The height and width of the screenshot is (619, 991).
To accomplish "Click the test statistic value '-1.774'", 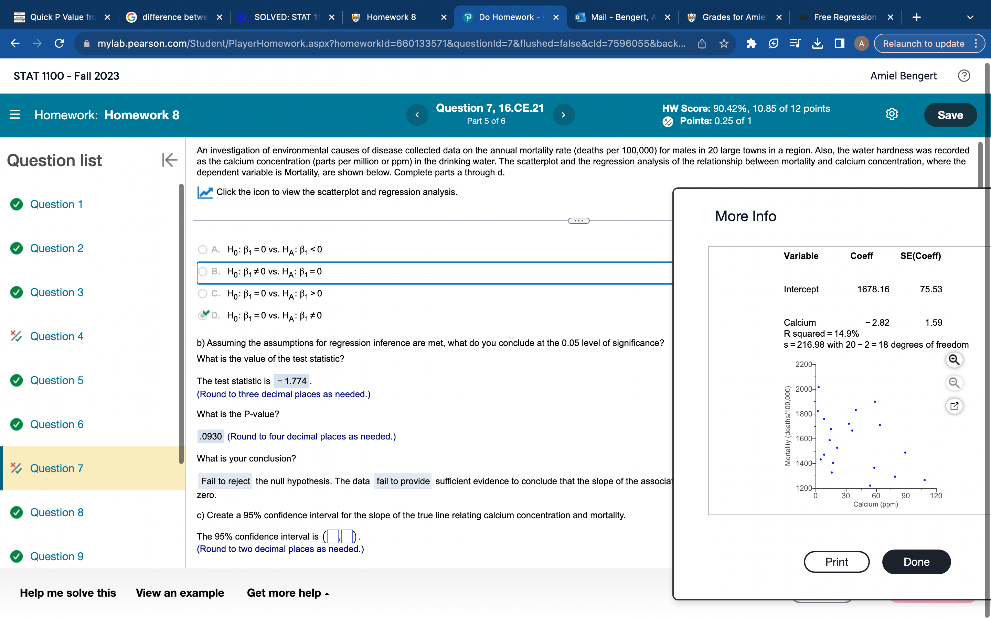I will (x=291, y=381).
